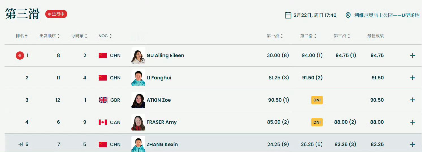Image resolution: width=422 pixels, height=152 pixels.
Task: Sort by 排名 column header
Action: pos(22,36)
